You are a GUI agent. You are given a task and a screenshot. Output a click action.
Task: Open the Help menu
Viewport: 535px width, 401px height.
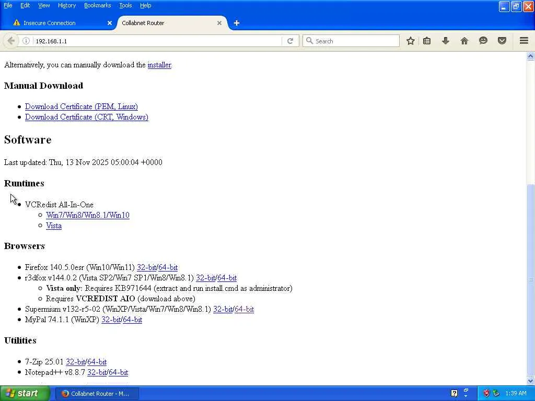(x=145, y=5)
